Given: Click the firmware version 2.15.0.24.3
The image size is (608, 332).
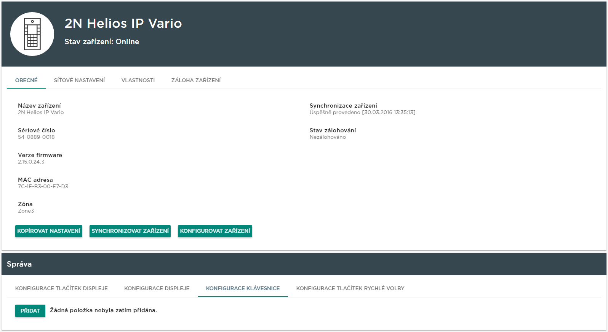Looking at the screenshot, I should click(31, 162).
